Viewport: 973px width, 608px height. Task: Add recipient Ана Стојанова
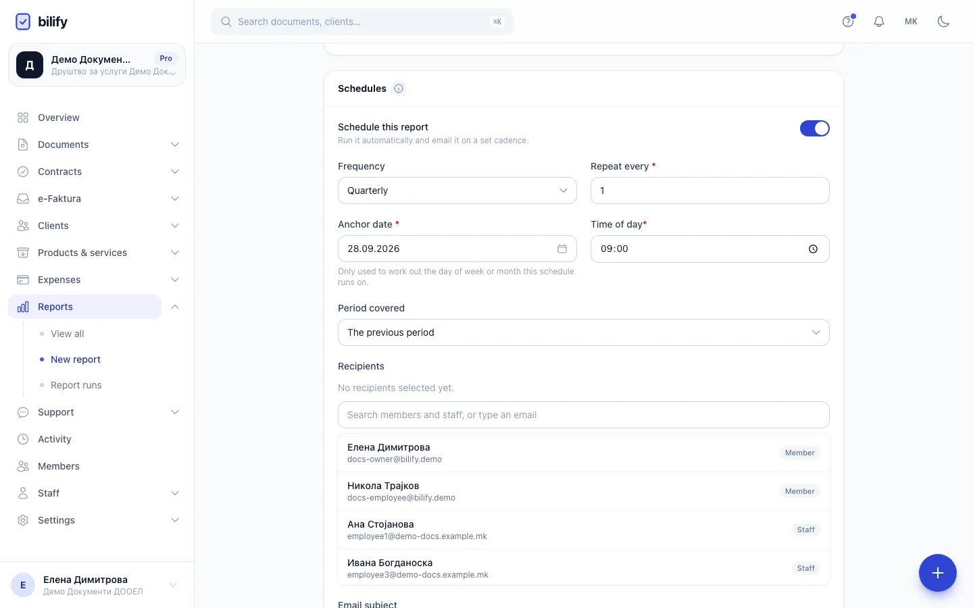(584, 530)
